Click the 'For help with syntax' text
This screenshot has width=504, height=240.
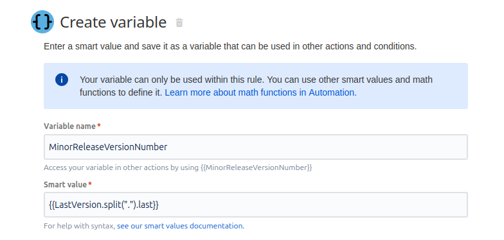80,226
